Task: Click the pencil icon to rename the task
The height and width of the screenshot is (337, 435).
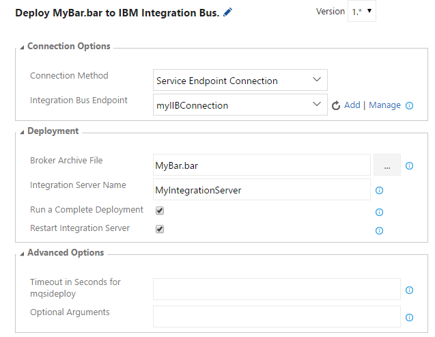Action: (x=227, y=12)
